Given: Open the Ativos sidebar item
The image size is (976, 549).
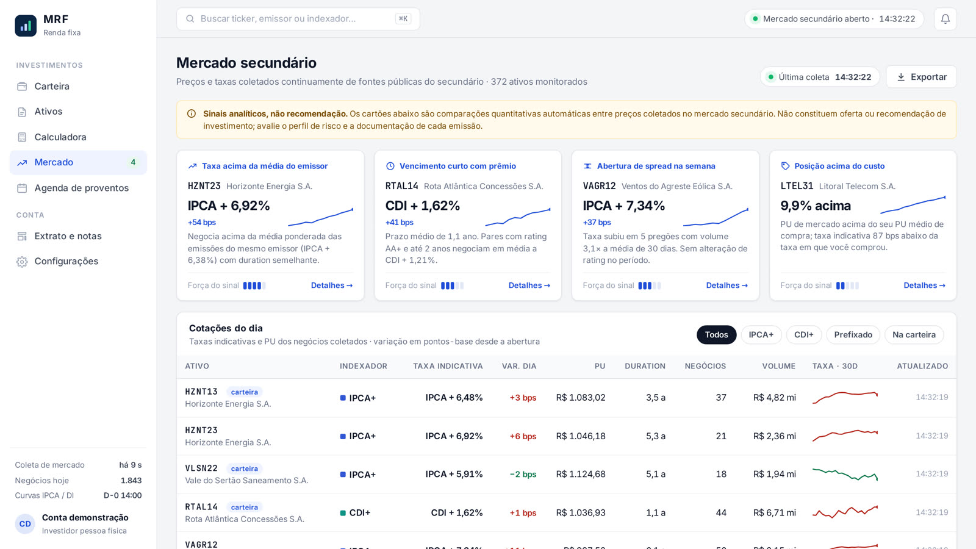Looking at the screenshot, I should pos(78,112).
